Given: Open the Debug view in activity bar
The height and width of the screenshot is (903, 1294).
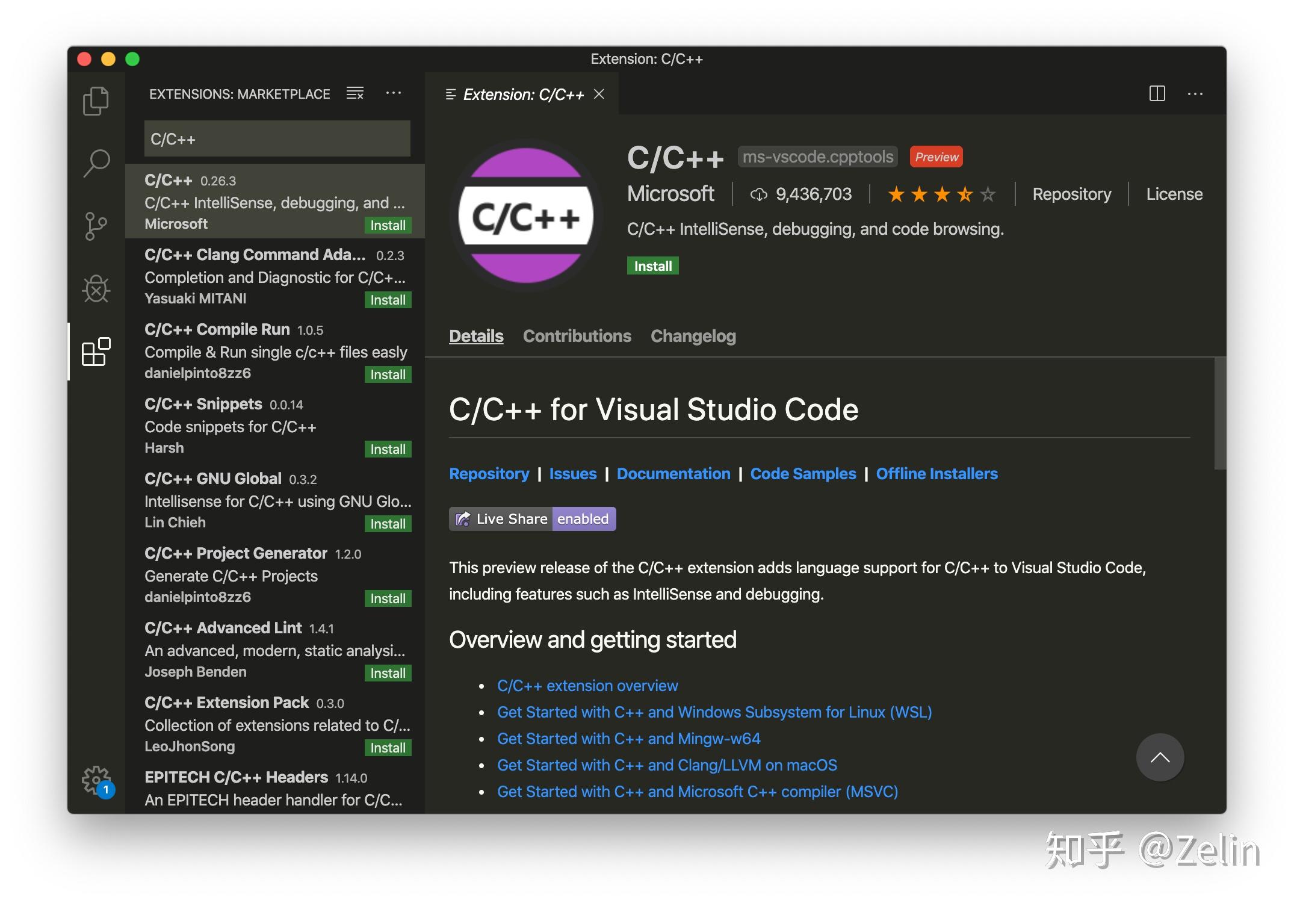Looking at the screenshot, I should tap(96, 289).
